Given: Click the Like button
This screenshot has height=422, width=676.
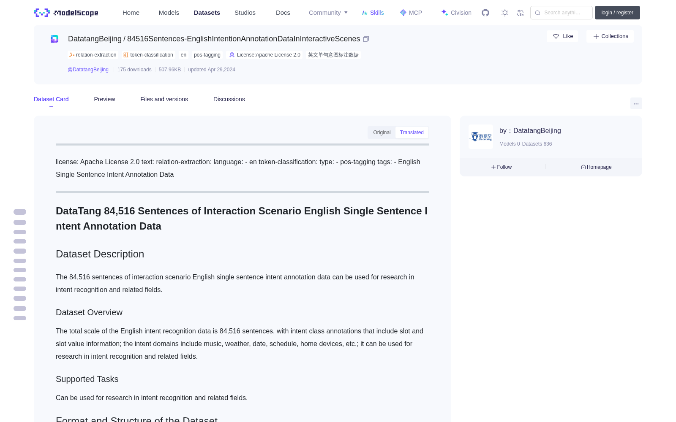Looking at the screenshot, I should tap(562, 36).
